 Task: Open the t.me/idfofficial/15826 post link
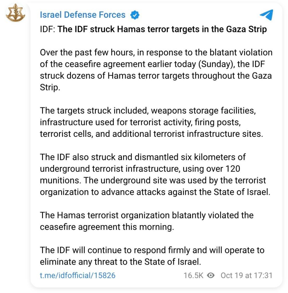tap(78, 276)
